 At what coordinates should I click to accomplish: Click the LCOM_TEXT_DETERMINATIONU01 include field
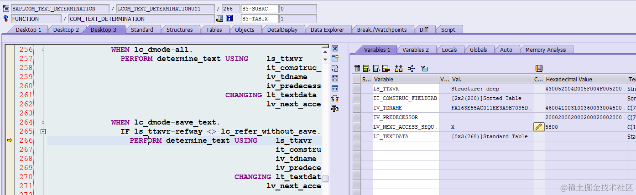165,9
